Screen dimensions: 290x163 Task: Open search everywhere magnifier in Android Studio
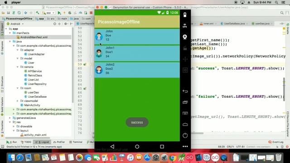(x=282, y=13)
